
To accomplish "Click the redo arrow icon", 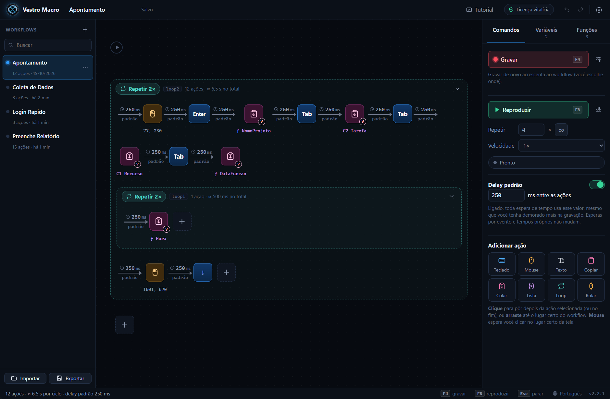I will point(581,10).
